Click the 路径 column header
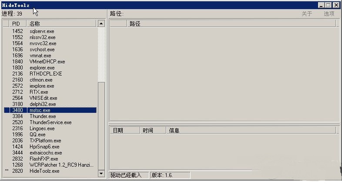 (231, 23)
